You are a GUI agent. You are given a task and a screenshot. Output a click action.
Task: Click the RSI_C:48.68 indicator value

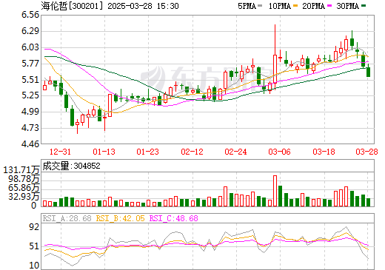tap(174, 218)
